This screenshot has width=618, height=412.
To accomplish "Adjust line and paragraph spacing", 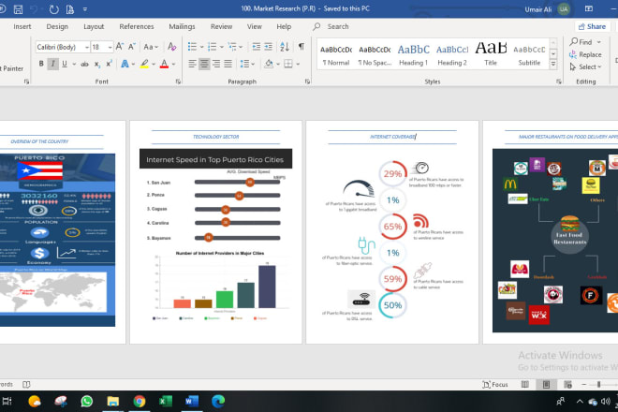I will click(244, 64).
